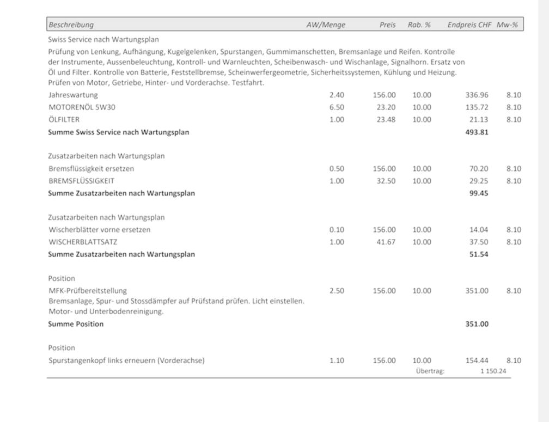Select Motorenöl end price 135.72

click(477, 107)
